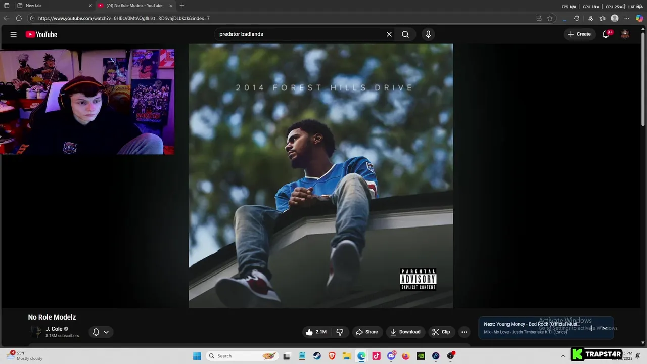Open Discord from the taskbar
Screen dimensions: 647x364
[x=391, y=356]
